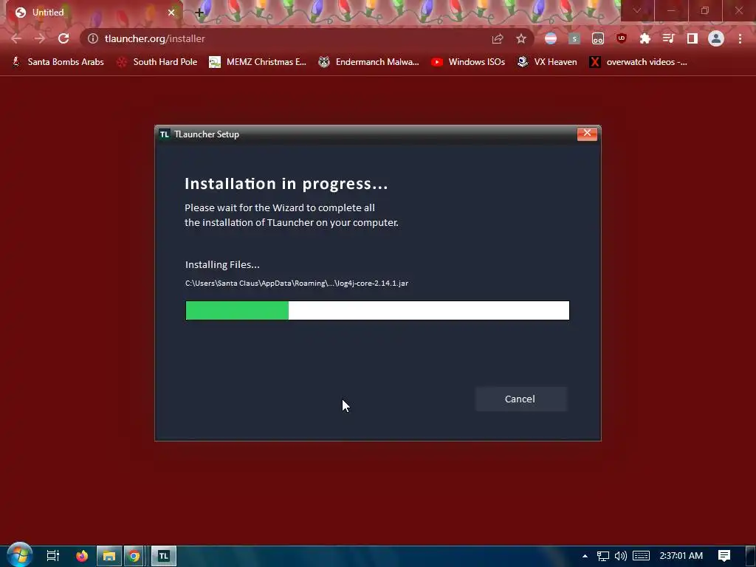The image size is (756, 567).
Task: Open the media controls icon
Action: click(x=669, y=38)
